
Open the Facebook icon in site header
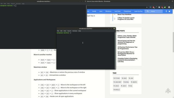[166, 11]
